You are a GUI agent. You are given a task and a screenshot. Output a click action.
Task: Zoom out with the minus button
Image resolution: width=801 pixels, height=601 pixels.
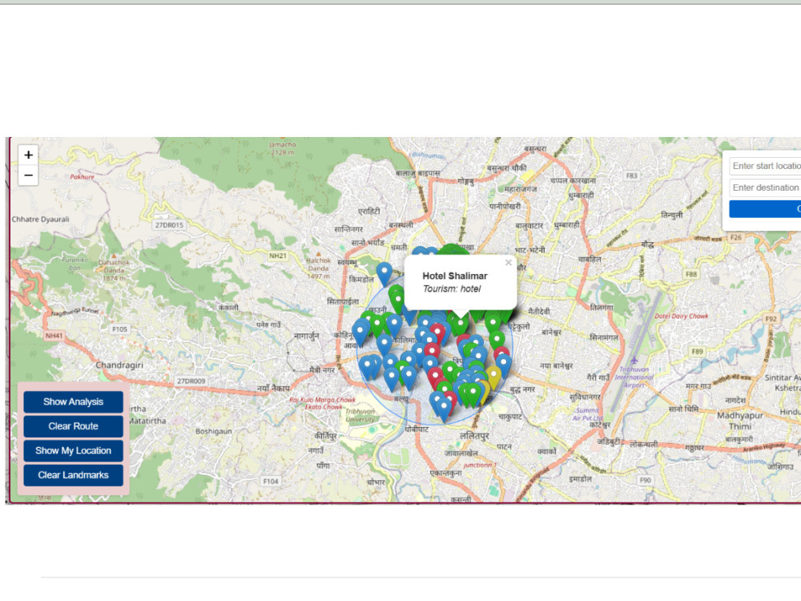(x=29, y=175)
